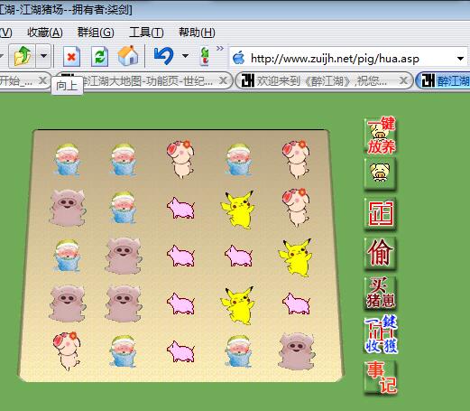Select the Pikachu in the fourth grid row
470x411 pixels.
(238, 305)
